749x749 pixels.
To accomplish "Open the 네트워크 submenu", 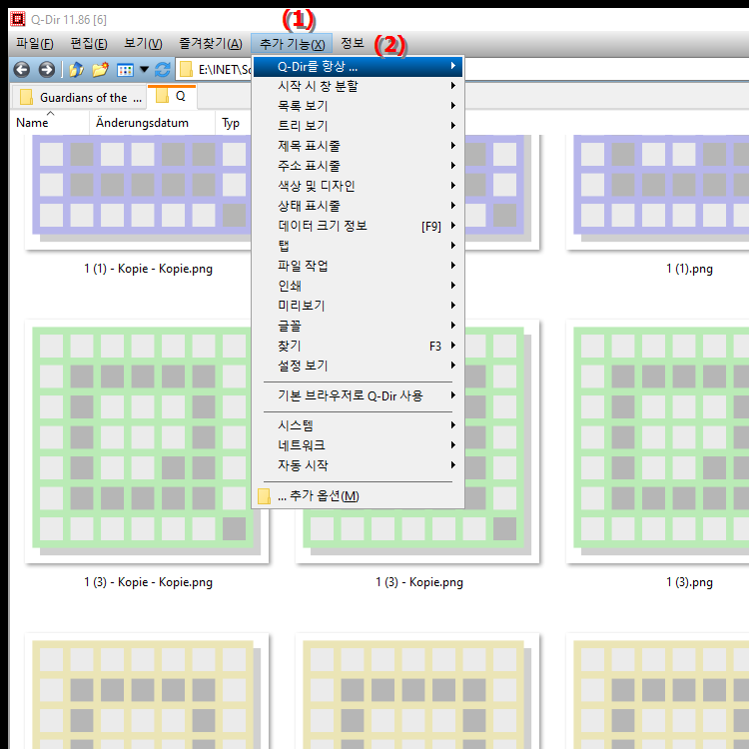I will 358,445.
